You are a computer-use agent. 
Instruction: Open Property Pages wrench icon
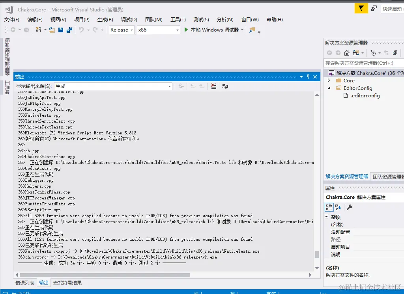350,207
